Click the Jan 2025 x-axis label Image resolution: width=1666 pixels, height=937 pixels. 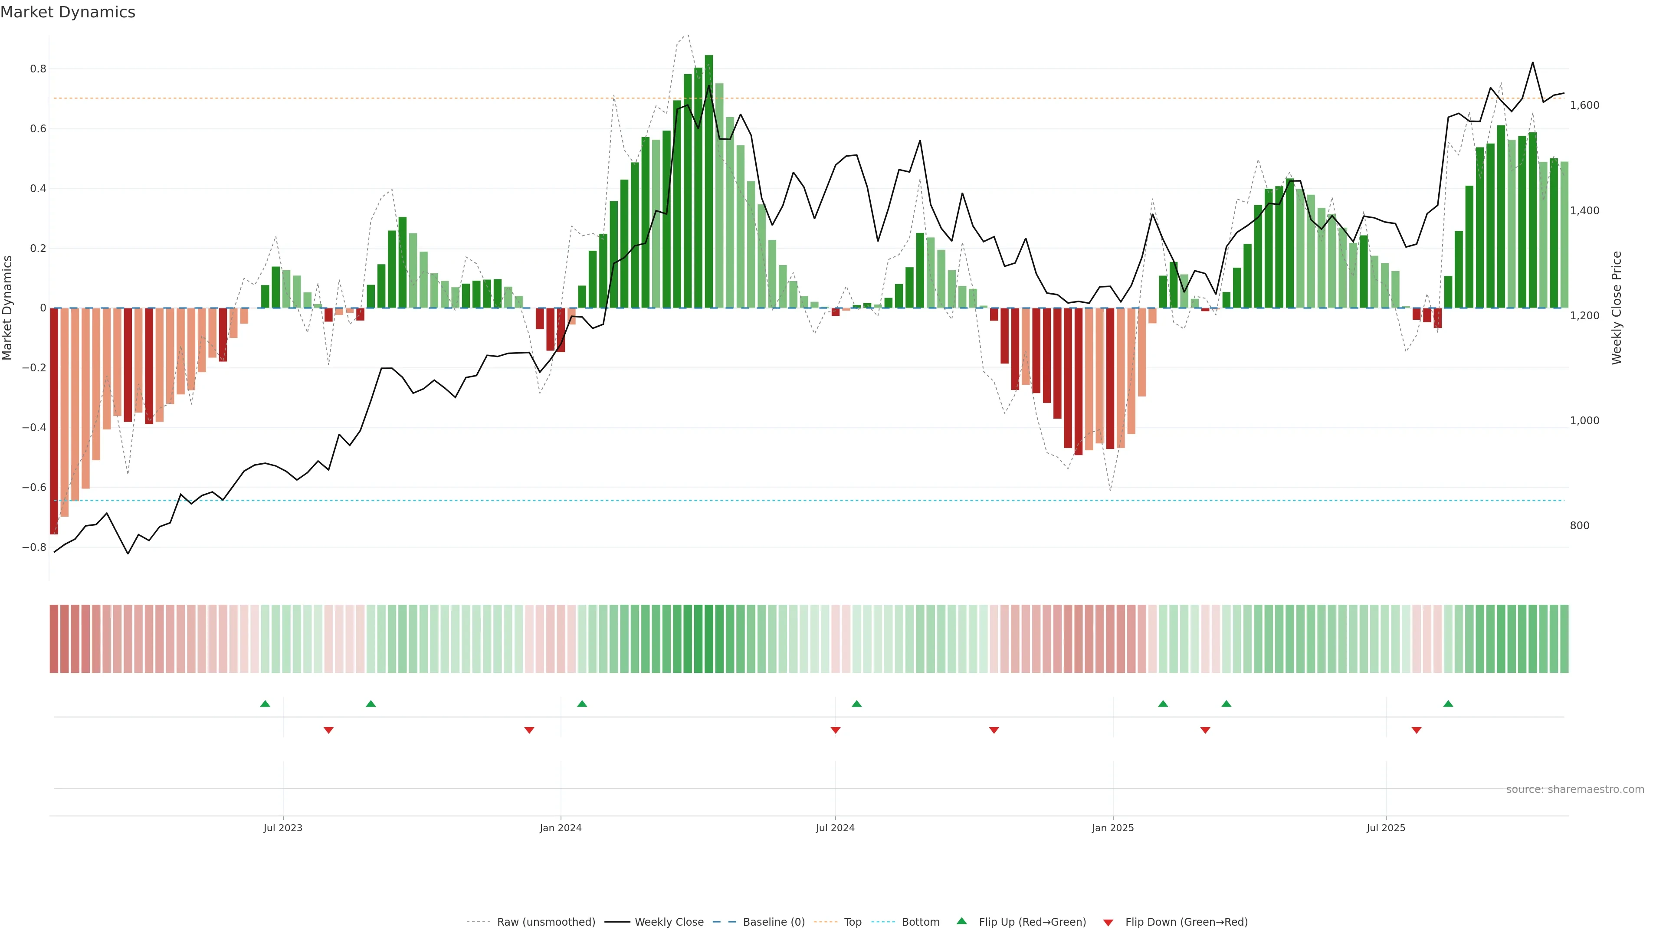(1112, 828)
